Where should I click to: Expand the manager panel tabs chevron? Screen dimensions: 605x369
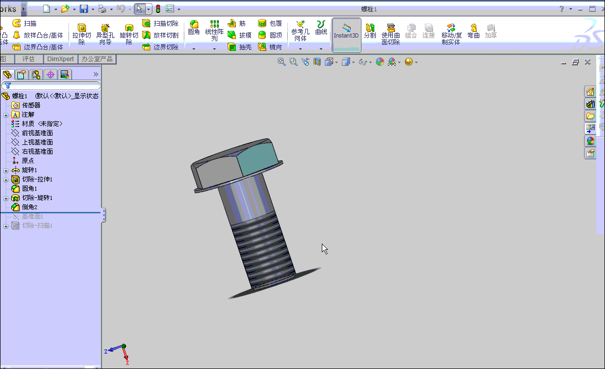click(x=96, y=74)
